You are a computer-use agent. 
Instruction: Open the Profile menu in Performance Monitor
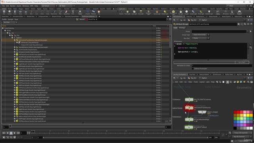pos(4,19)
